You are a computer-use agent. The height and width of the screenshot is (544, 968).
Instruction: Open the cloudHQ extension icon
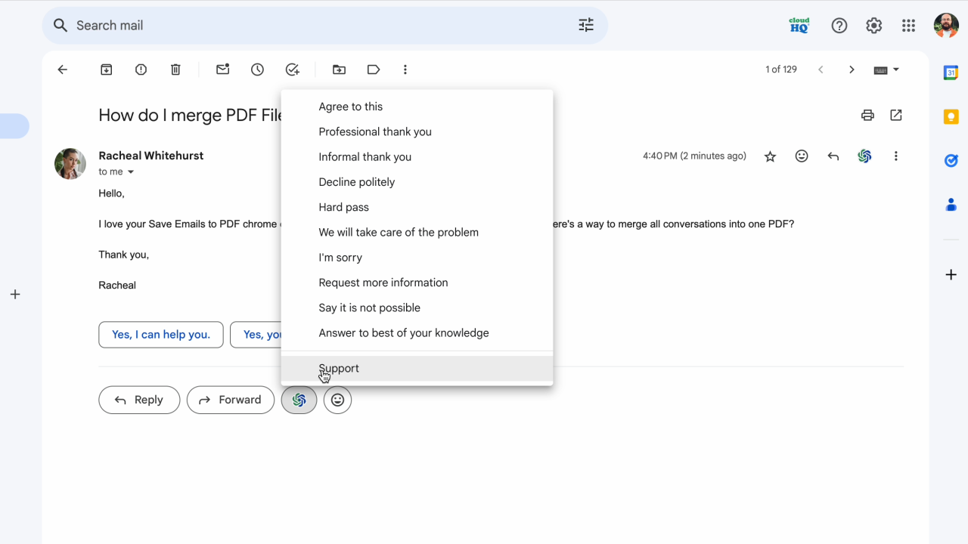[x=799, y=25]
